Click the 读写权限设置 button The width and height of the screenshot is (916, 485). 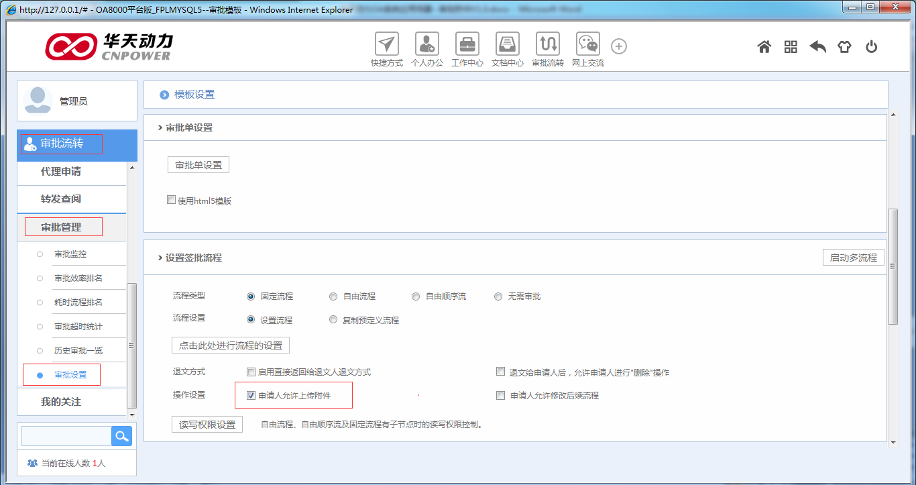[207, 425]
